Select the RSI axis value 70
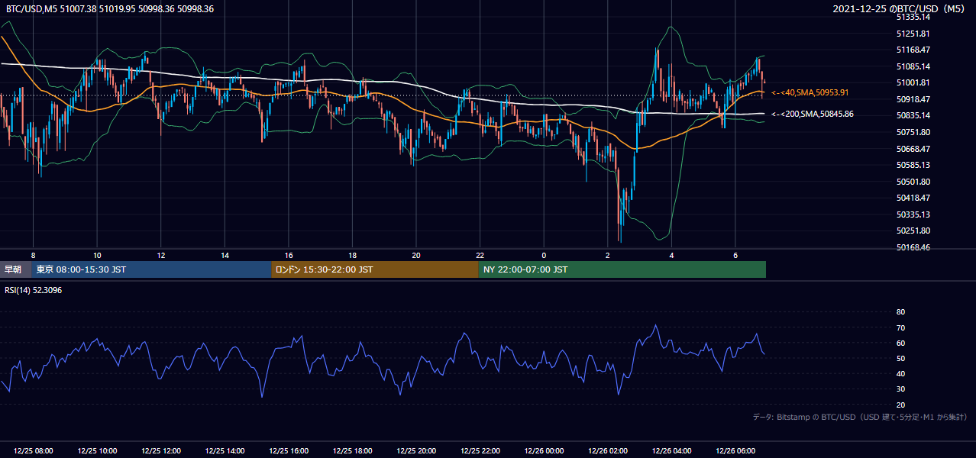Screen dimensions: 976x458 pos(900,327)
